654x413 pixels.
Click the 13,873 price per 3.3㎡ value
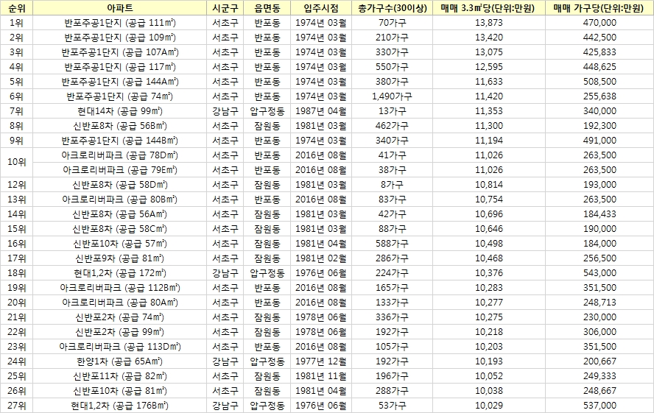[489, 23]
